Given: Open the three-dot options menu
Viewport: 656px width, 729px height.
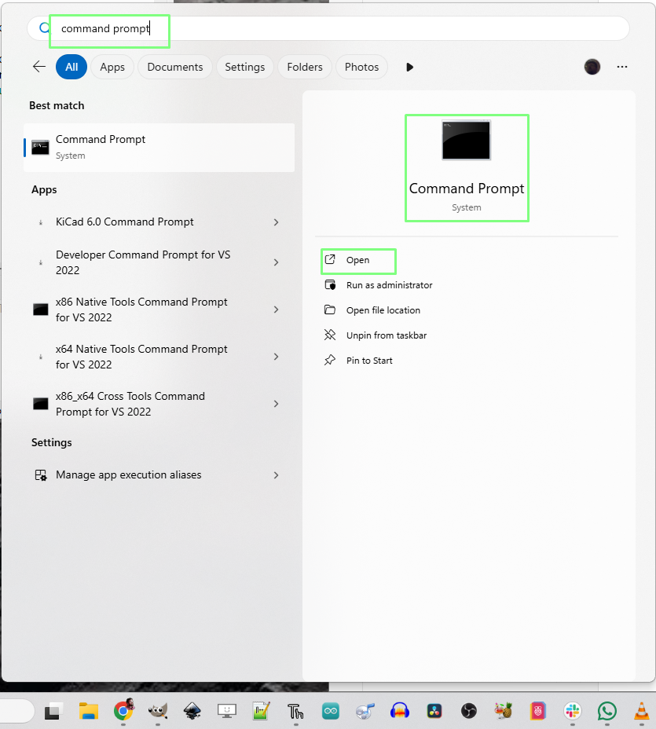Looking at the screenshot, I should coord(622,67).
